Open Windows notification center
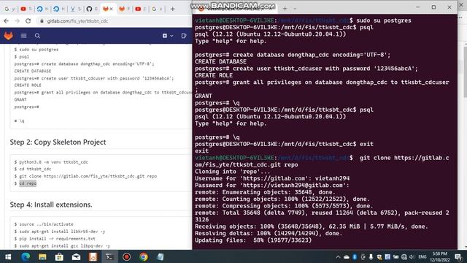The width and height of the screenshot is (467, 263). (458, 256)
